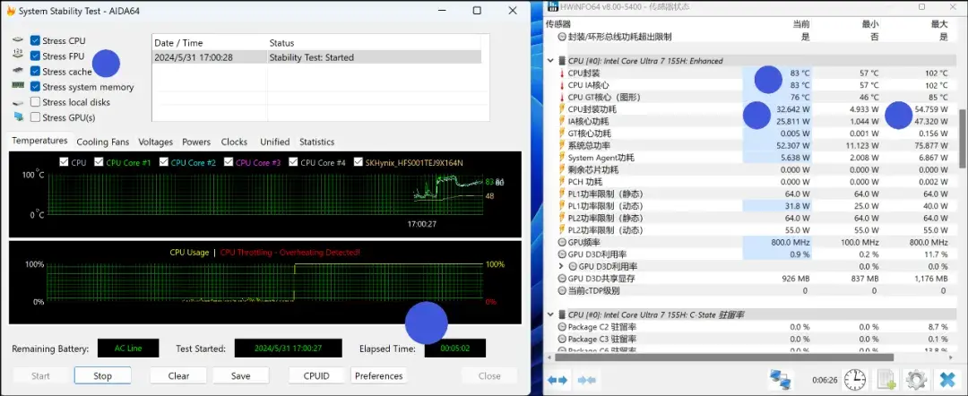
Task: Collapse the CPU [#0] C-State 驻留率 group
Action: coord(550,315)
